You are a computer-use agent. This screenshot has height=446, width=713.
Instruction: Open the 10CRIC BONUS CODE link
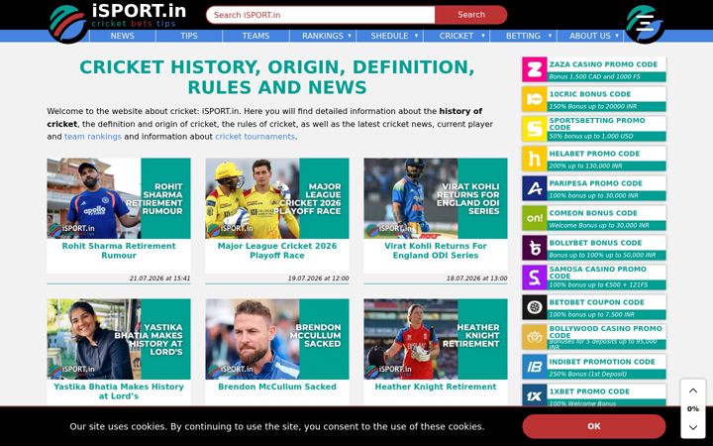pos(590,94)
